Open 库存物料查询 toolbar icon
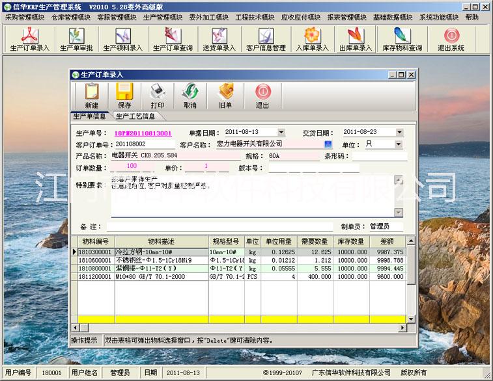Image resolution: width=493 pixels, height=381 pixels. [402, 39]
